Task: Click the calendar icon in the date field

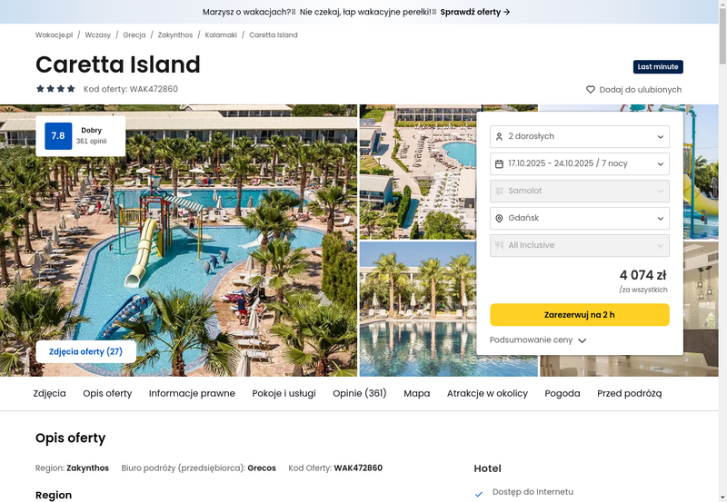Action: pos(499,164)
